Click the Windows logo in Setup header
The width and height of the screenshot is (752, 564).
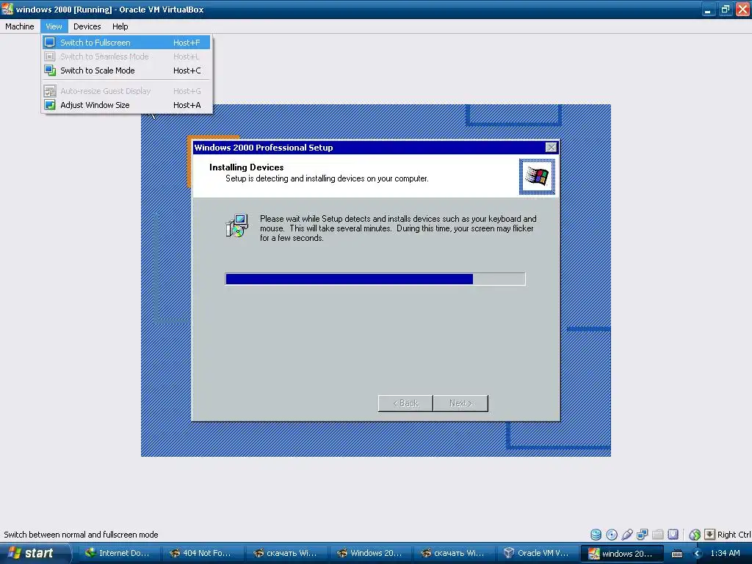tap(537, 176)
